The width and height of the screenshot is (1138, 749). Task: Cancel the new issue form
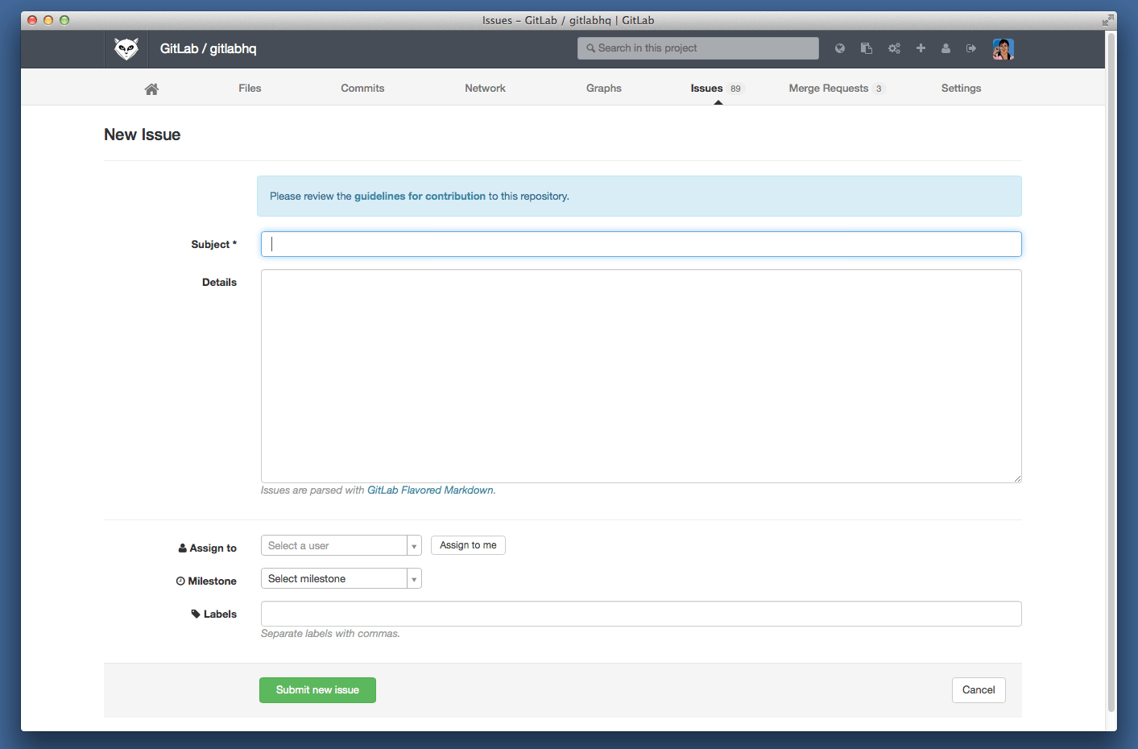979,690
